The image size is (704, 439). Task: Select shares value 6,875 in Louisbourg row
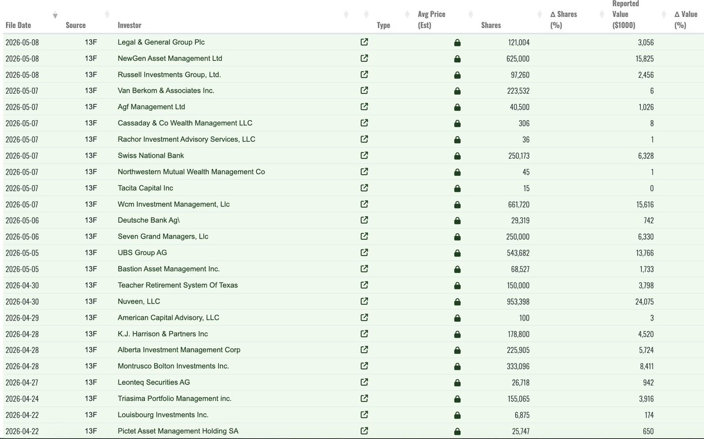tap(521, 414)
